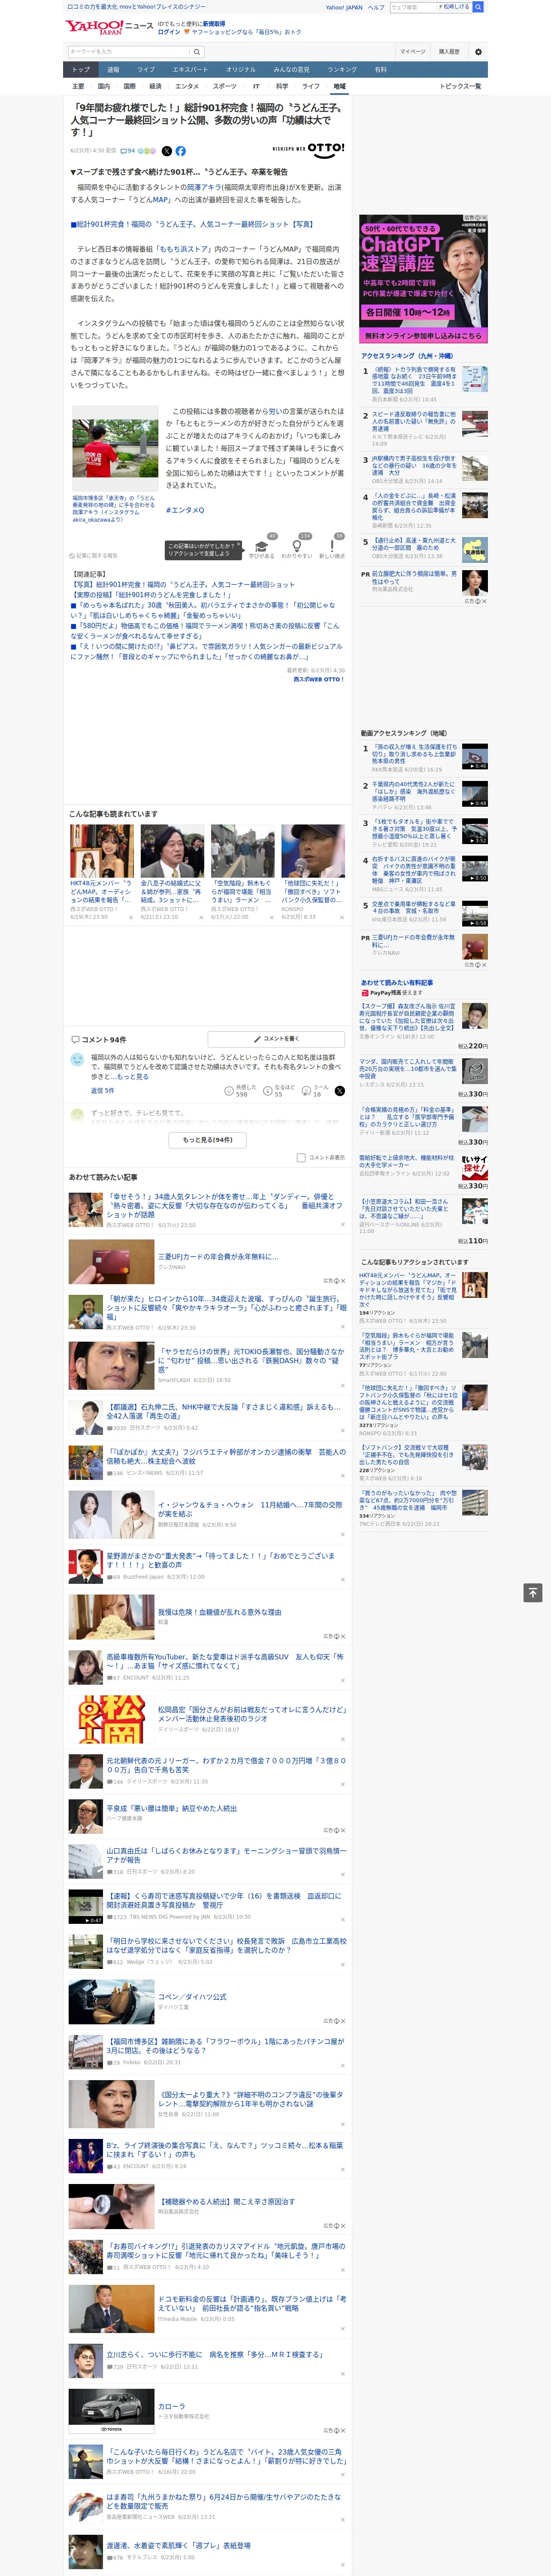
Task: Open the article comment count bubble (94)
Action: pos(128,151)
